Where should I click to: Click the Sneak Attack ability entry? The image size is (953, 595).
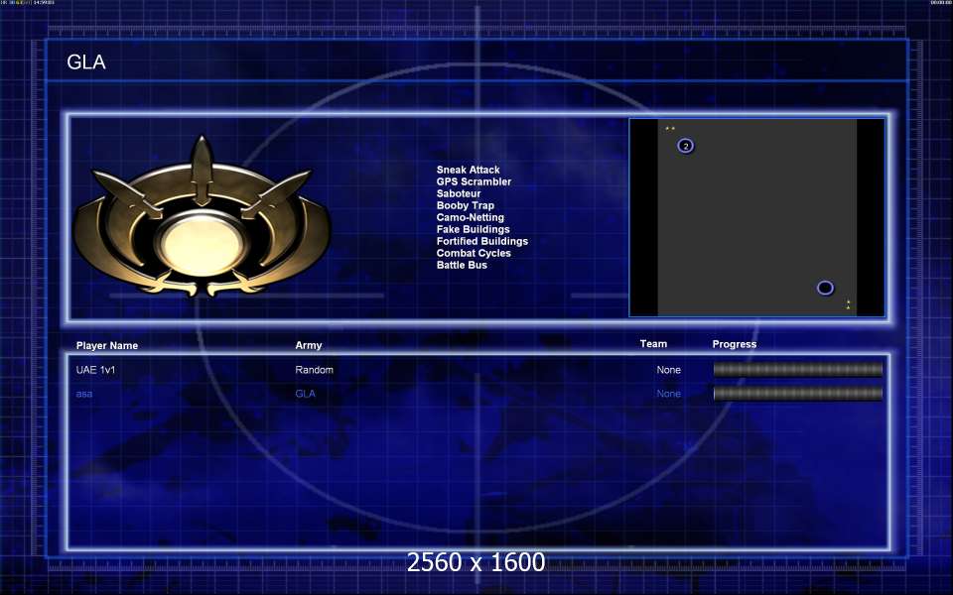coord(468,171)
